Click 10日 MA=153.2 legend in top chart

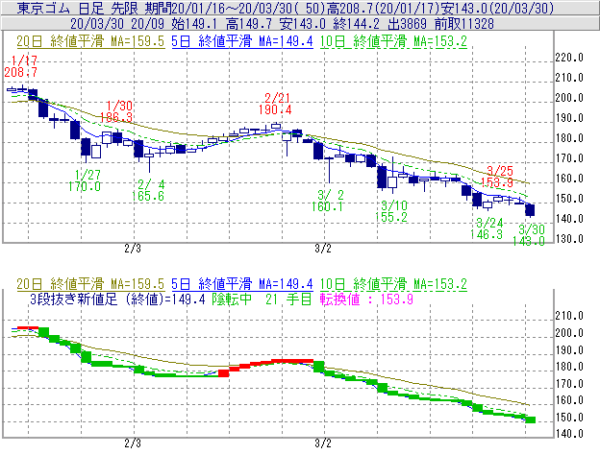coord(398,41)
